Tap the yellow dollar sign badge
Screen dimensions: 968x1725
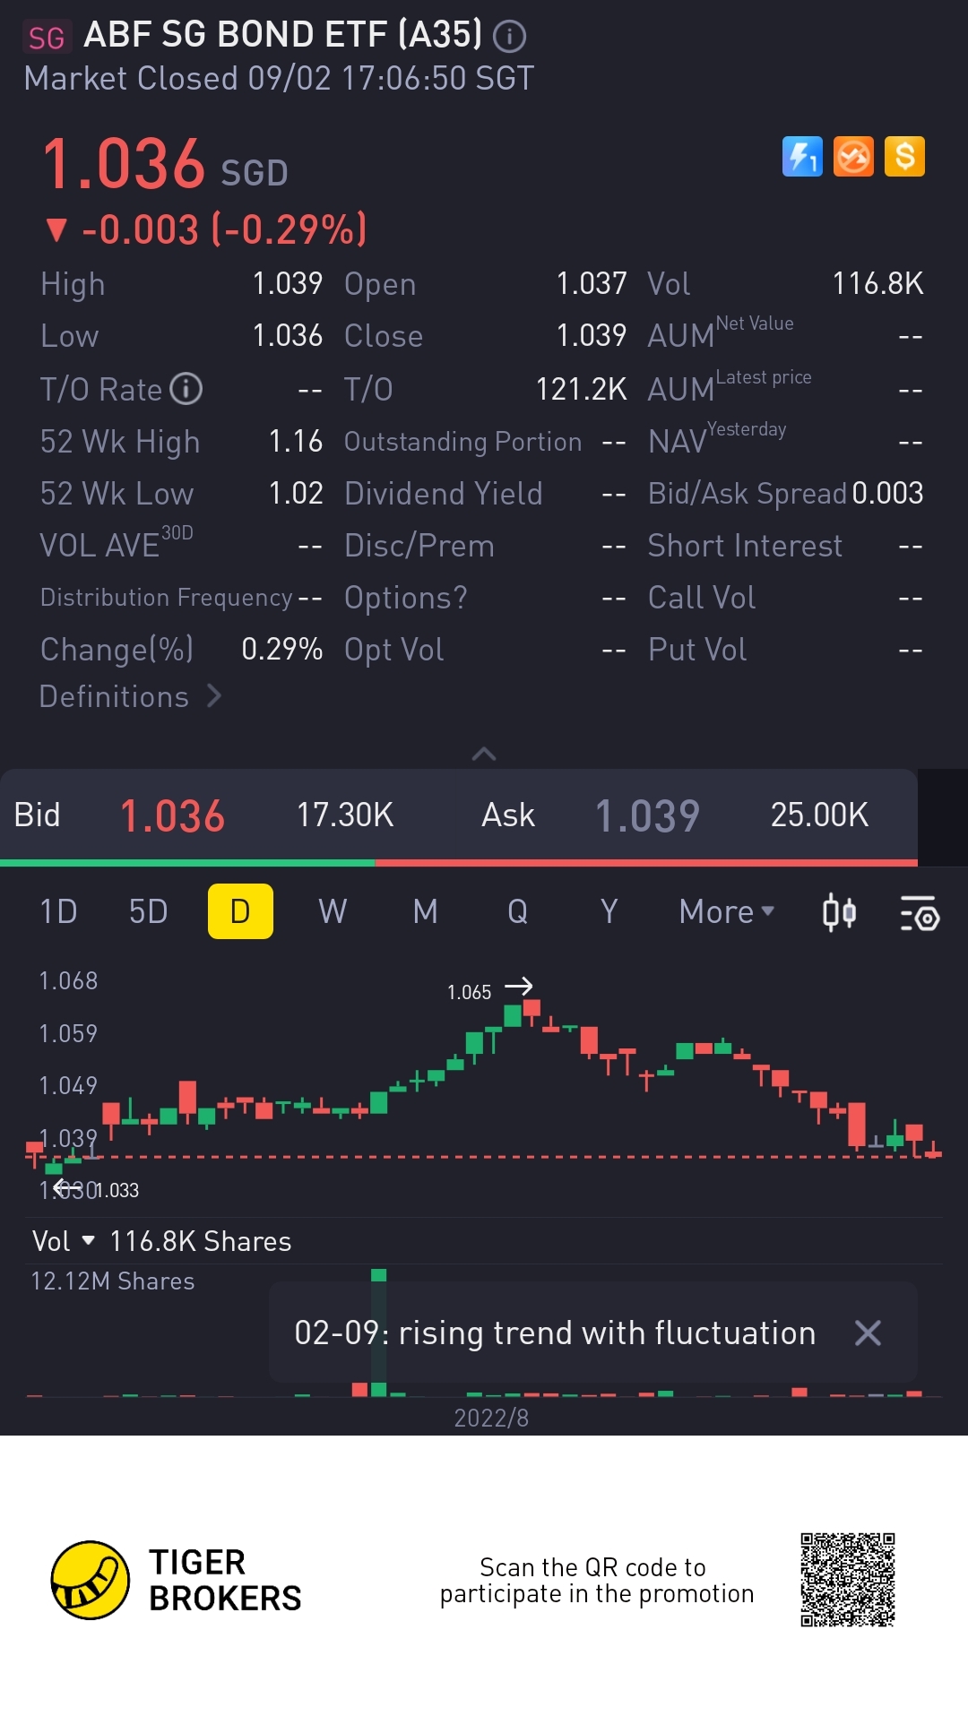904,157
